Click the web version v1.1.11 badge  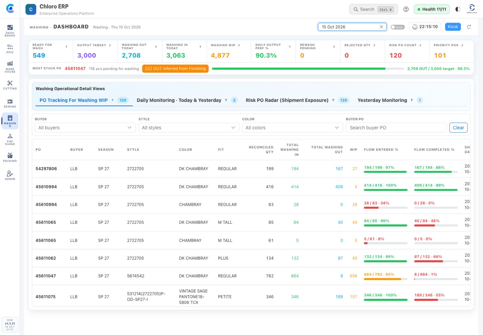pyautogui.click(x=10, y=325)
